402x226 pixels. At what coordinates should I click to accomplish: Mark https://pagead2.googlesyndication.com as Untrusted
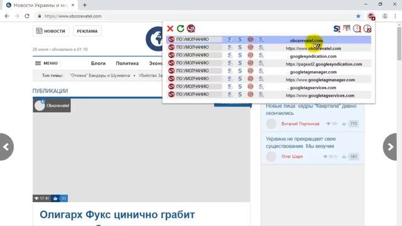251,63
